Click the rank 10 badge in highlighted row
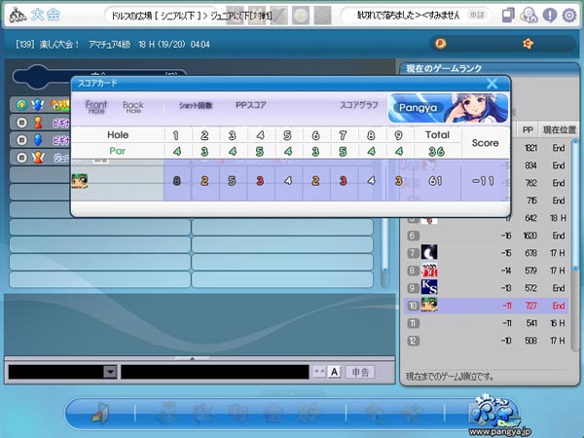This screenshot has height=438, width=584. pos(413,306)
